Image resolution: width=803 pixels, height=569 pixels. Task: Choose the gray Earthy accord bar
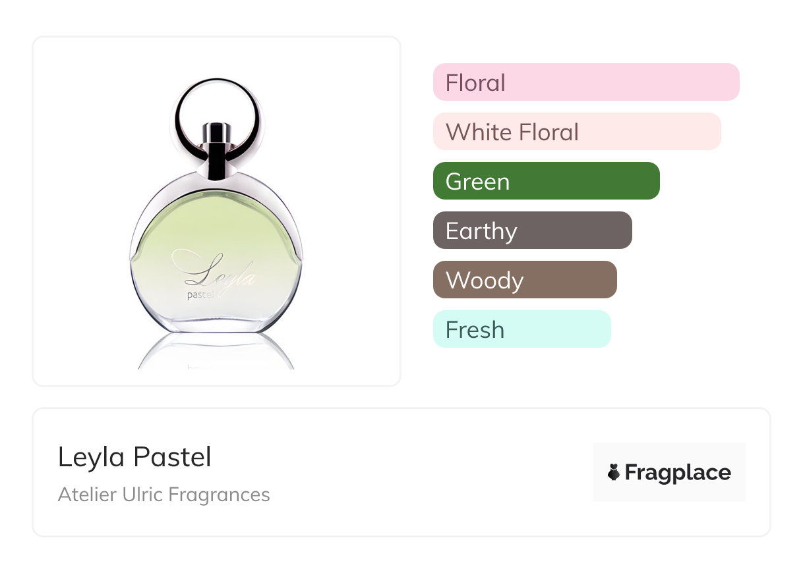pos(532,230)
